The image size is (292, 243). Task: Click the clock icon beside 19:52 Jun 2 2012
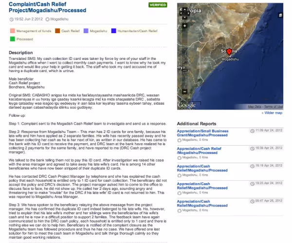11,19
